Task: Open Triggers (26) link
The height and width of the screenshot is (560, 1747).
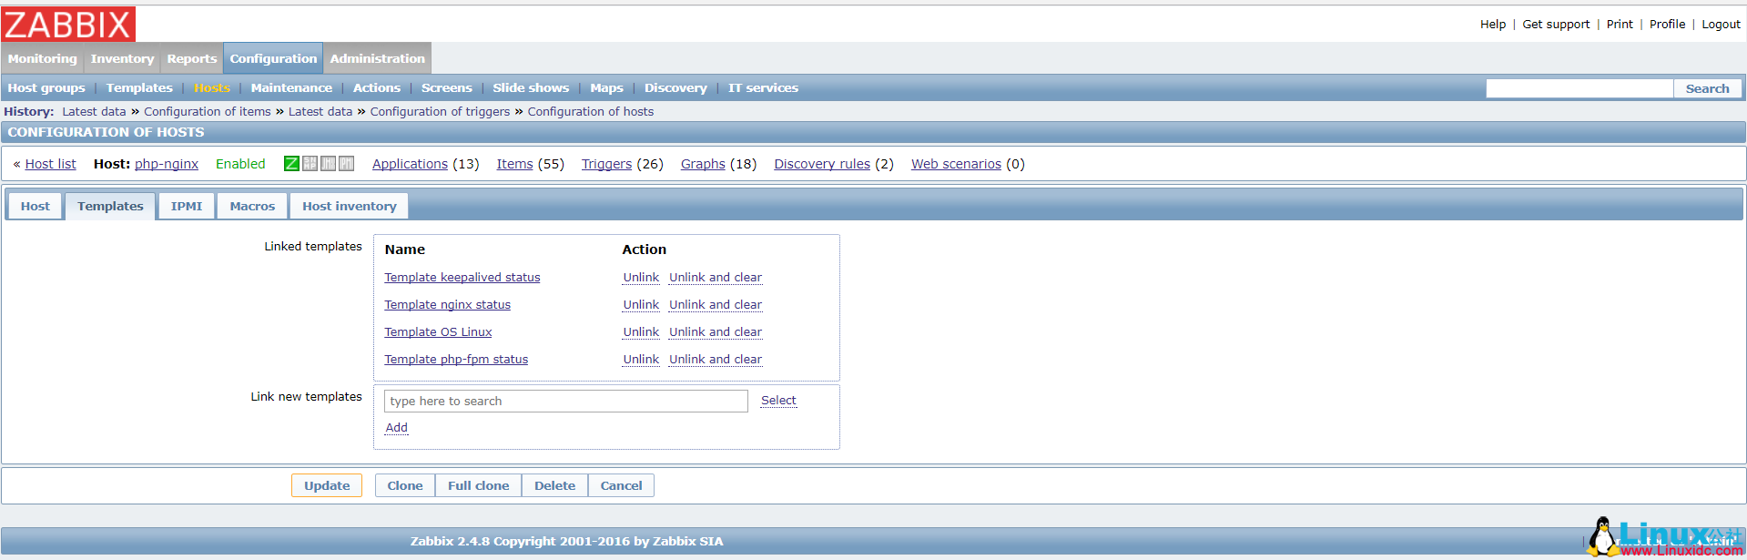Action: (606, 164)
